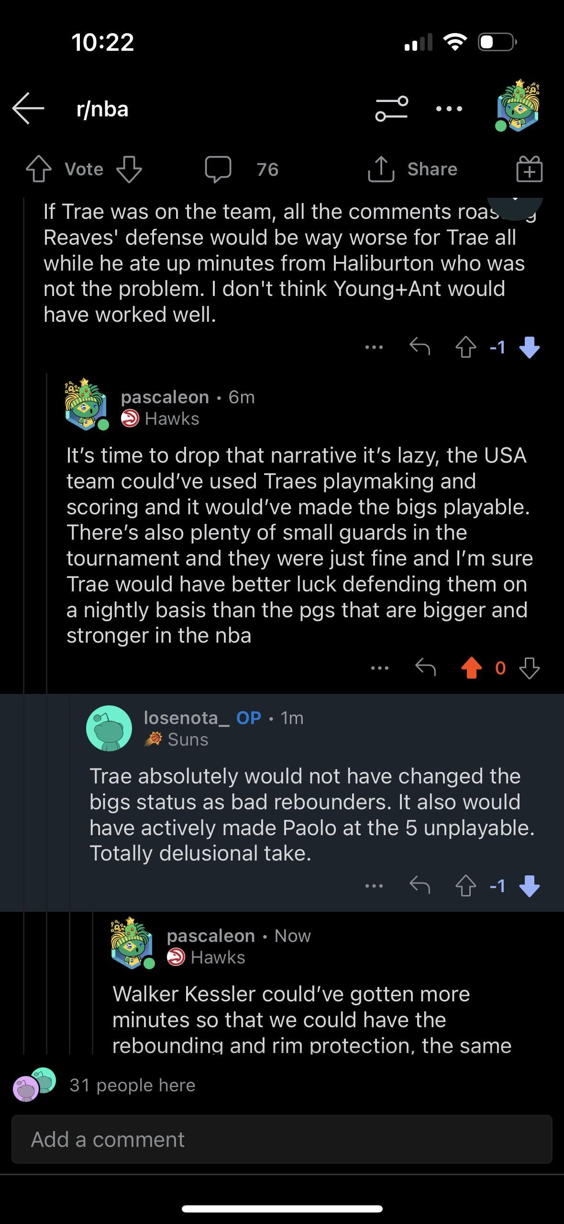Open options on pascaleon's 6m comment
Screen dimensions: 564x1224
[380, 668]
